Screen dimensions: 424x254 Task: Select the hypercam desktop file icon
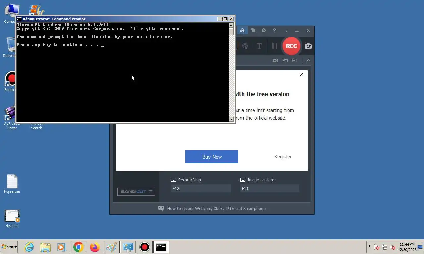[x=12, y=184]
